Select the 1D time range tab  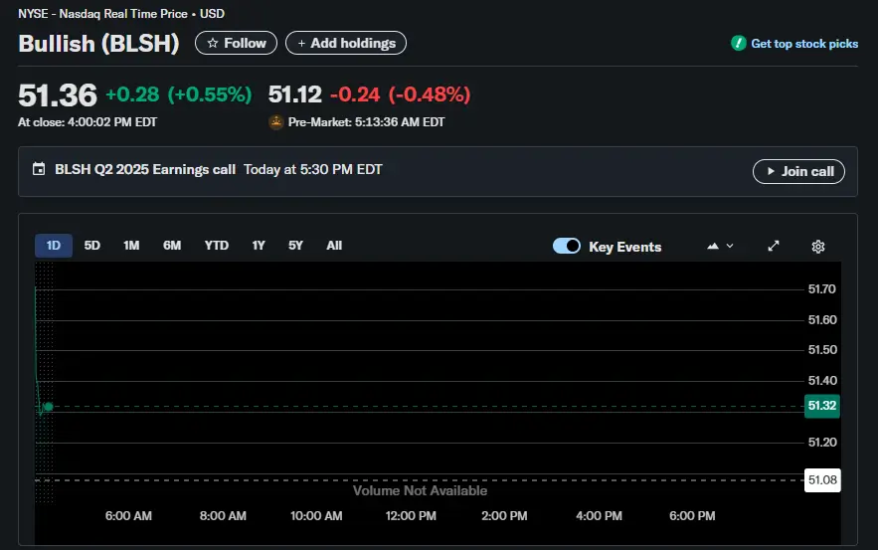point(54,246)
